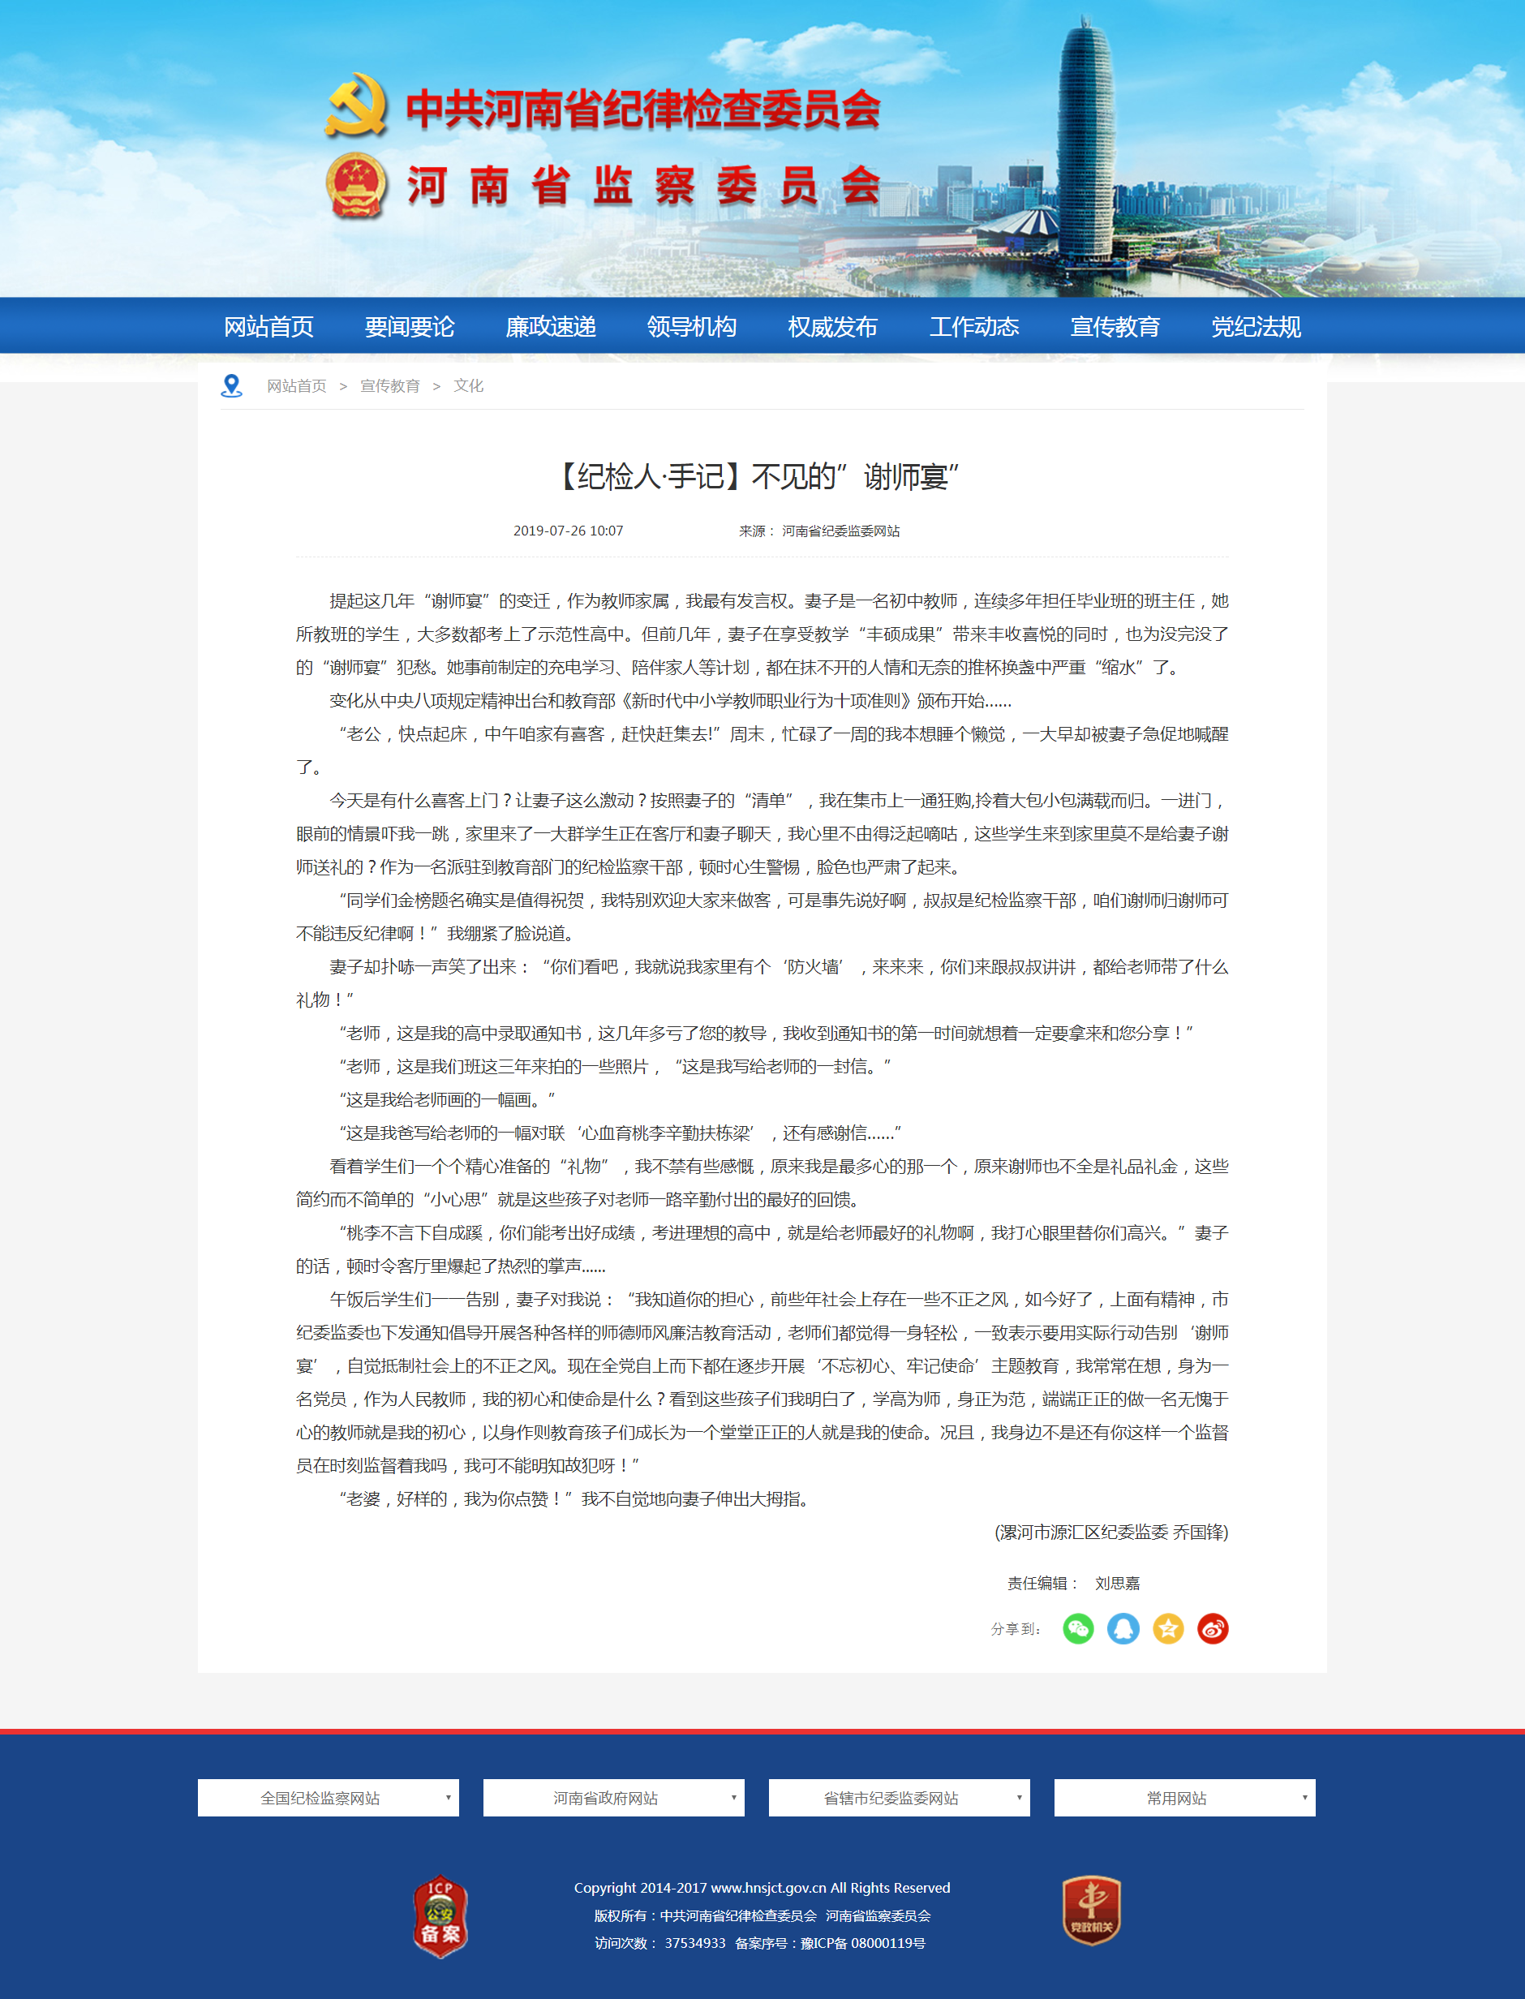Image resolution: width=1525 pixels, height=1999 pixels.
Task: Open 领导机构 navigation item
Action: (x=692, y=327)
